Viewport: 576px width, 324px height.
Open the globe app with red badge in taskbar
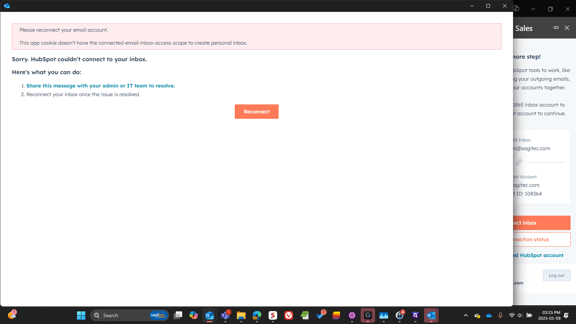(400, 315)
